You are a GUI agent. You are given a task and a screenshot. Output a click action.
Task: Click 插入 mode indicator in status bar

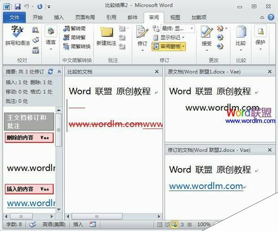[78, 225]
